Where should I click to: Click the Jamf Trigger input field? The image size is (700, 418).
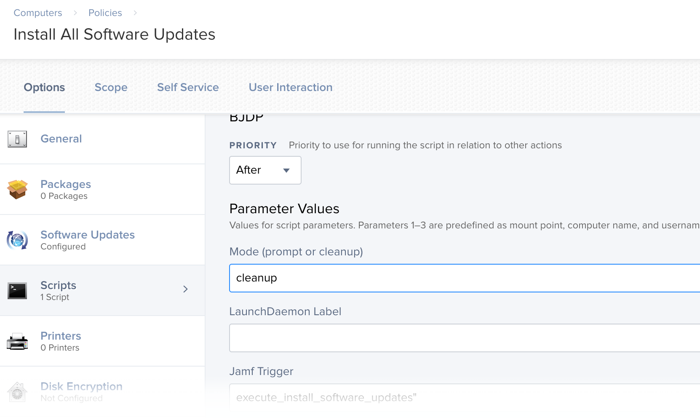click(465, 398)
